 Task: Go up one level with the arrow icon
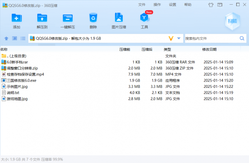click(x=6, y=38)
